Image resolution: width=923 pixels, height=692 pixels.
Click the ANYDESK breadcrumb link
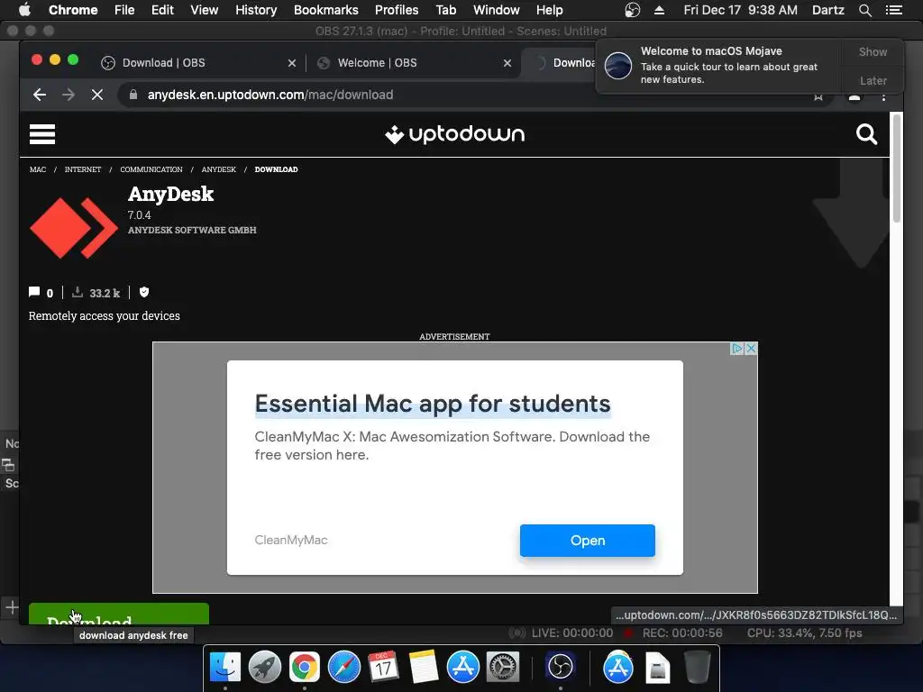pyautogui.click(x=218, y=169)
